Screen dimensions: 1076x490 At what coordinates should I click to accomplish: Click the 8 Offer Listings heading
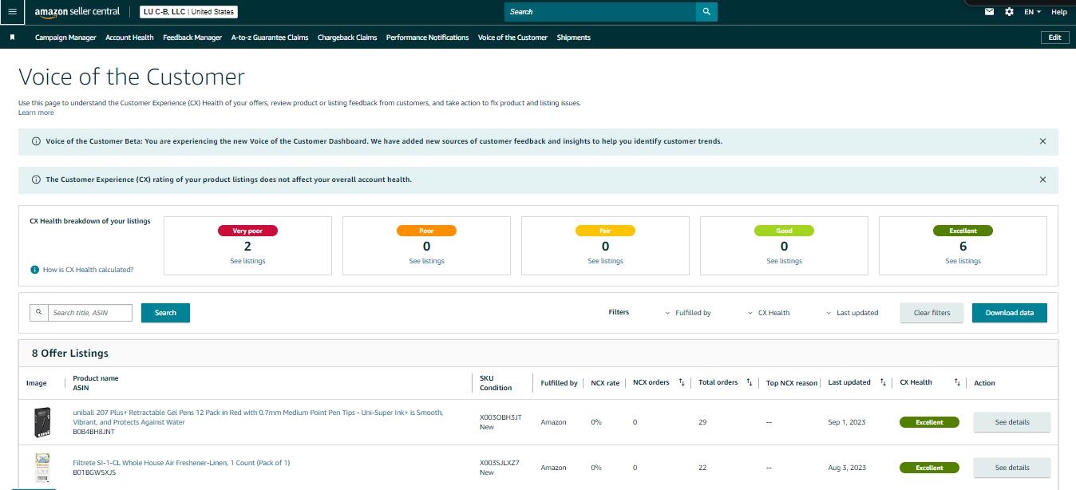point(70,353)
